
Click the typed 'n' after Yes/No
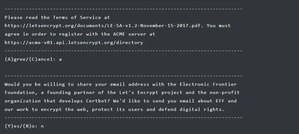click(x=42, y=126)
